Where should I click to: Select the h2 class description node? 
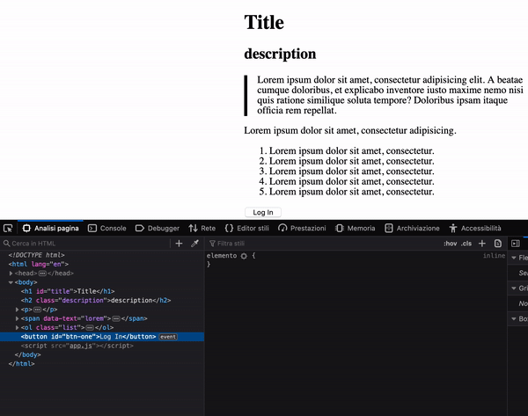tap(96, 301)
